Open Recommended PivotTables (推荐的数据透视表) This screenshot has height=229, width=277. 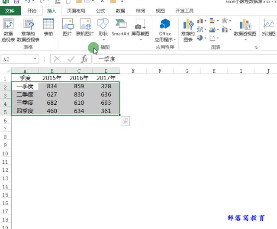coord(28,30)
